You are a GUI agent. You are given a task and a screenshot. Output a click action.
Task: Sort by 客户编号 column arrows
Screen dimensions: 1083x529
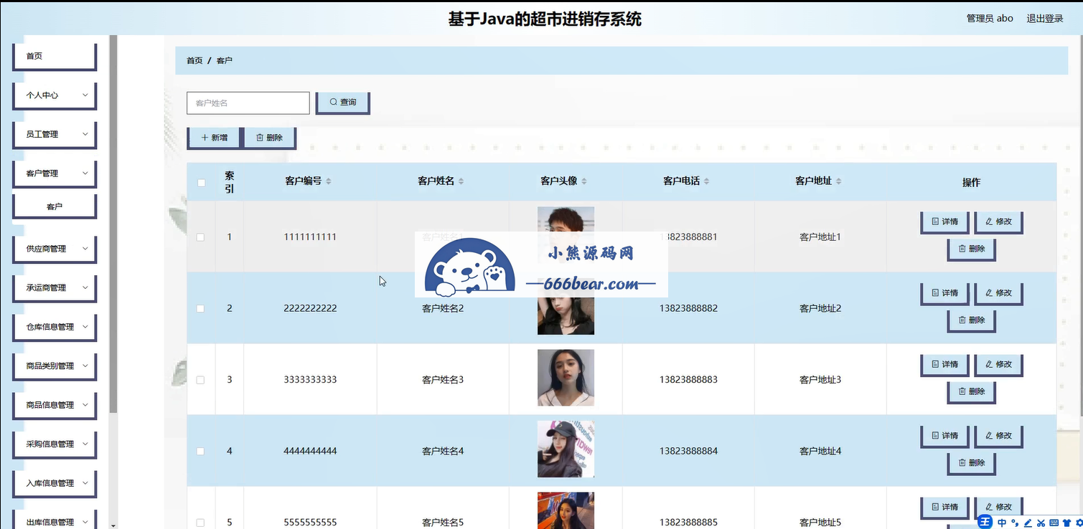coord(329,181)
